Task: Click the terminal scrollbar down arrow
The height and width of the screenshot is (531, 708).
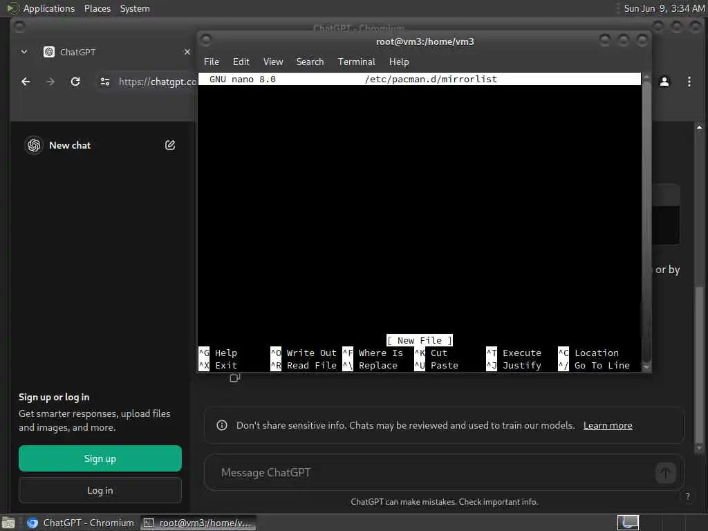Action: [646, 367]
